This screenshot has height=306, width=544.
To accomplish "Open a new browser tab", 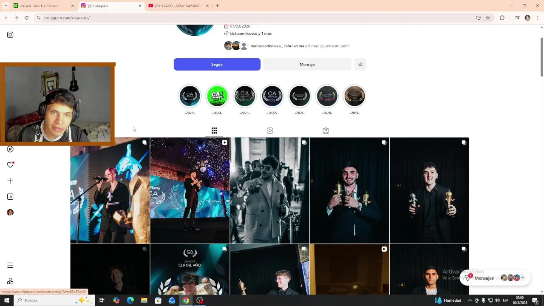I will point(217,6).
